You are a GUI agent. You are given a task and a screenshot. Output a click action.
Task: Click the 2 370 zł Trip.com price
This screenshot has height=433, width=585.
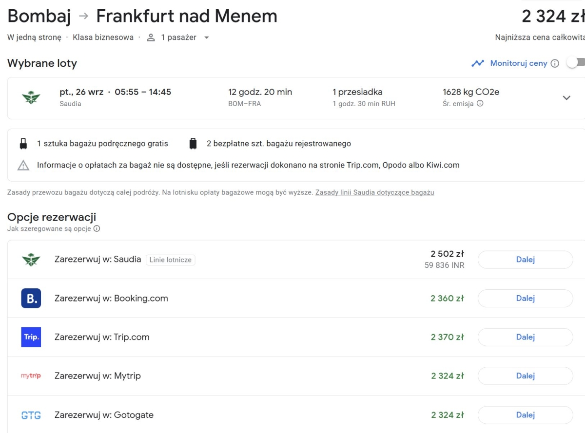[447, 337]
